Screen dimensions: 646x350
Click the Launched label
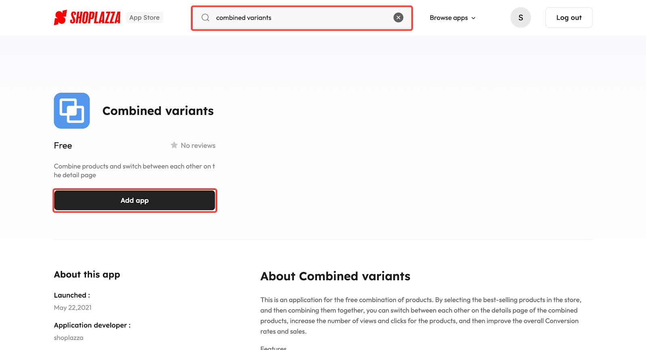tap(72, 295)
